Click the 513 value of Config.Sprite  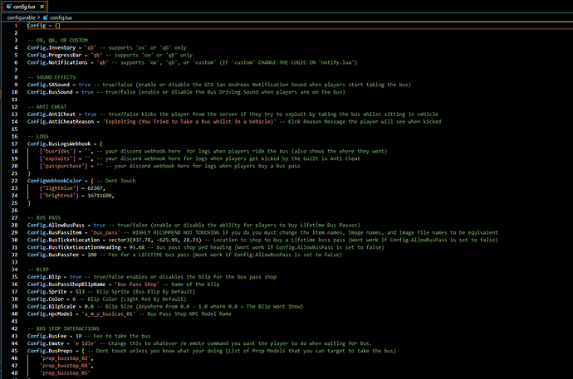coord(80,291)
